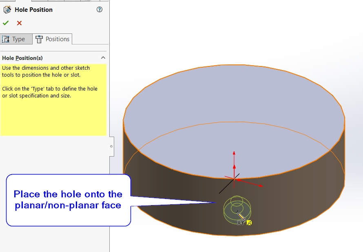
Task: Click the blue callout instruction text
Action: pyautogui.click(x=68, y=199)
